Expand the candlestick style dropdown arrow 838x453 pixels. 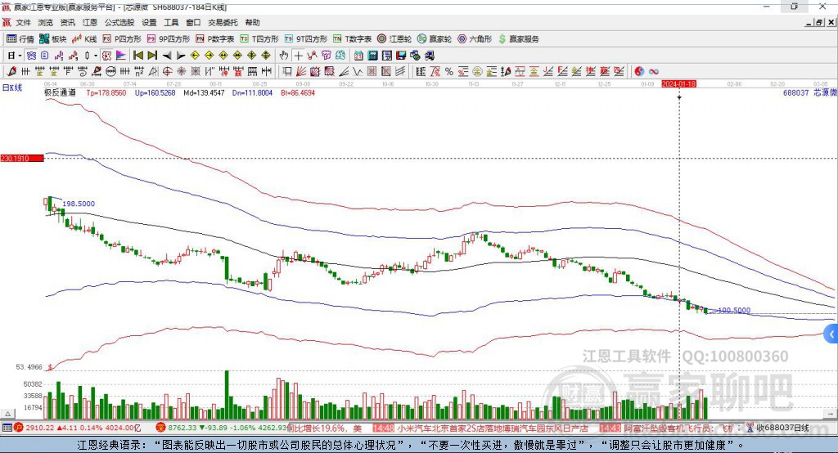pyautogui.click(x=96, y=55)
